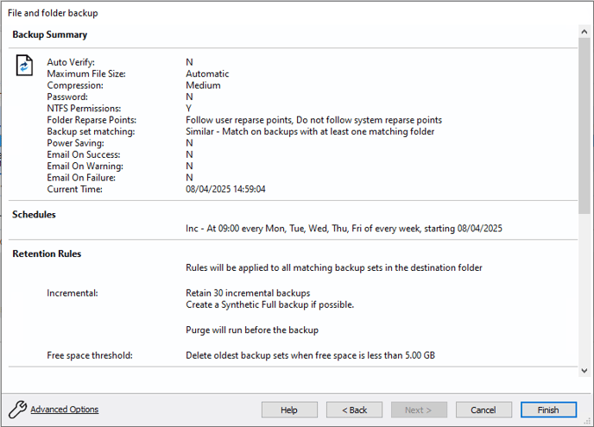
Task: Open the Advanced Options link
Action: point(65,410)
